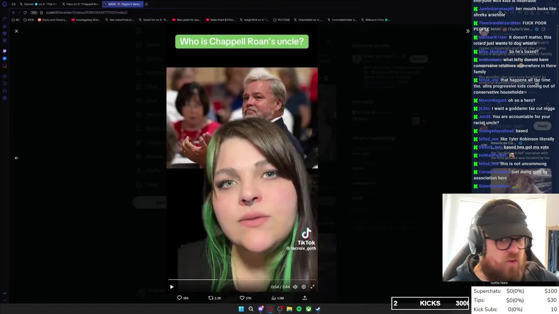Open the BC bookmarks folder

pos(16,20)
